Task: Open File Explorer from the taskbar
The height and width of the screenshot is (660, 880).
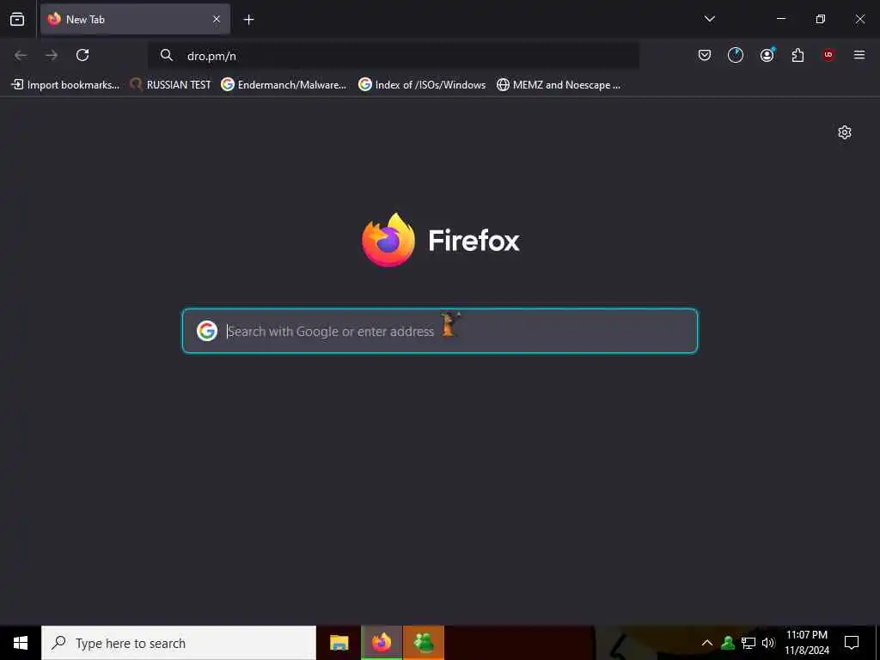Action: 339,643
